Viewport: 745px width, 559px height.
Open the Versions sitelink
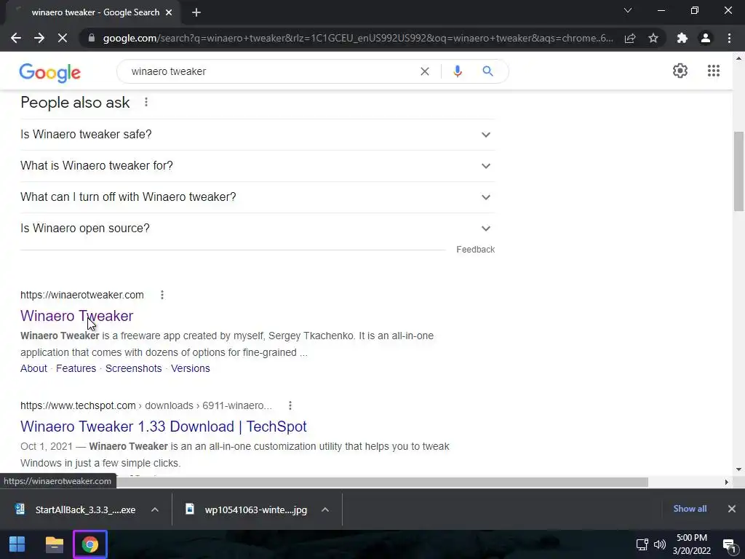[191, 368]
